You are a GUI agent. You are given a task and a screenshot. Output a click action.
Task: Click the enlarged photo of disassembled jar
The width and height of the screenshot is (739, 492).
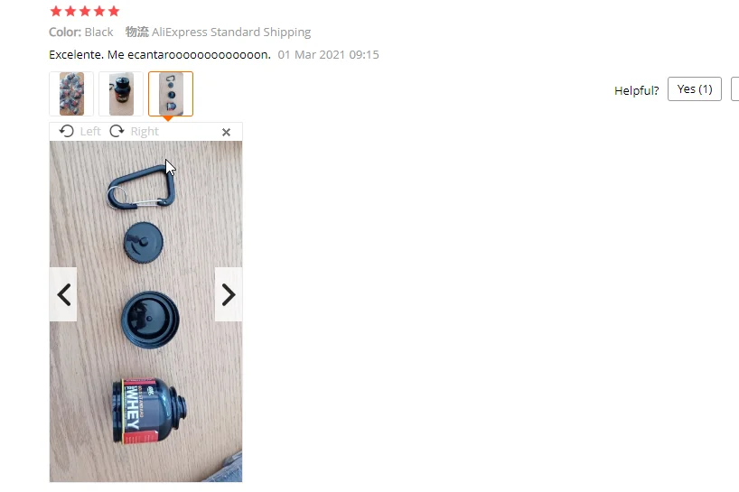[145, 311]
